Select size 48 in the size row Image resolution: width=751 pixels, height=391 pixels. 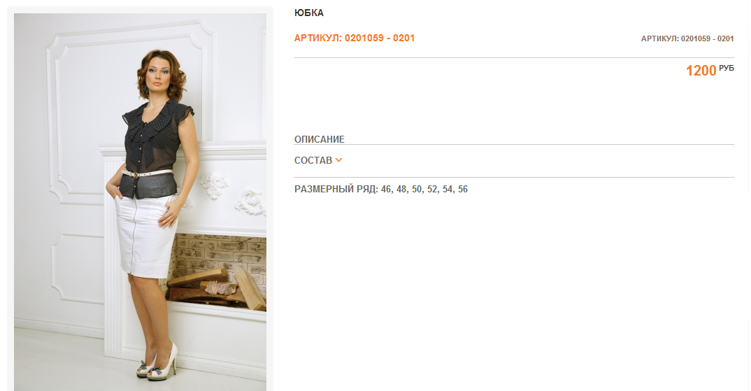[401, 190]
